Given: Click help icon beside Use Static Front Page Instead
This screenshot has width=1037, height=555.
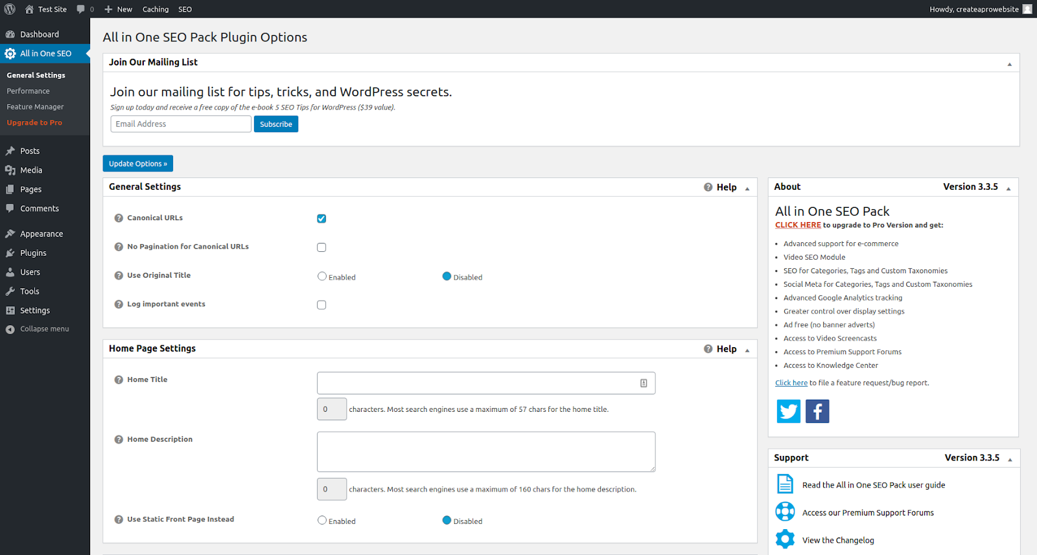Looking at the screenshot, I should pyautogui.click(x=119, y=519).
